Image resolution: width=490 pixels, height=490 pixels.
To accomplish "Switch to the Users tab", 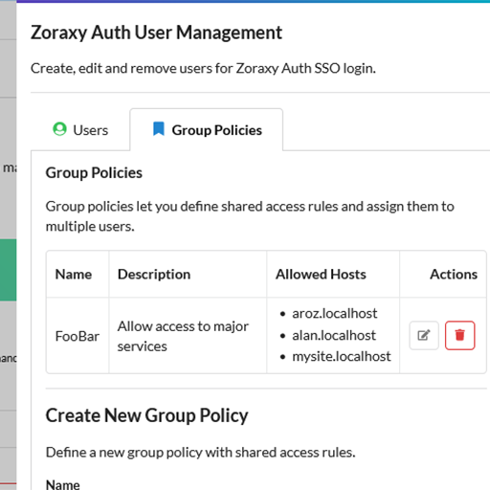I will pos(80,130).
